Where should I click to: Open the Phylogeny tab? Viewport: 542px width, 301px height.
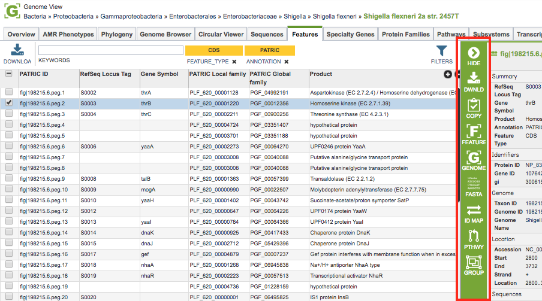[117, 34]
